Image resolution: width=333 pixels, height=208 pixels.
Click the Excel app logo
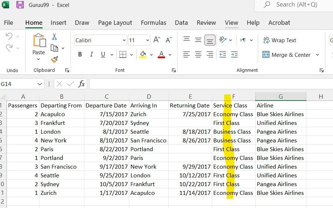5,5
